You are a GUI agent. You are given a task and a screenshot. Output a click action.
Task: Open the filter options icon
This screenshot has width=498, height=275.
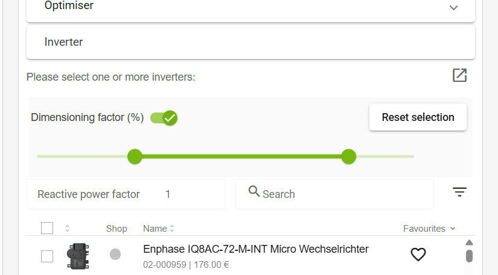pos(459,192)
